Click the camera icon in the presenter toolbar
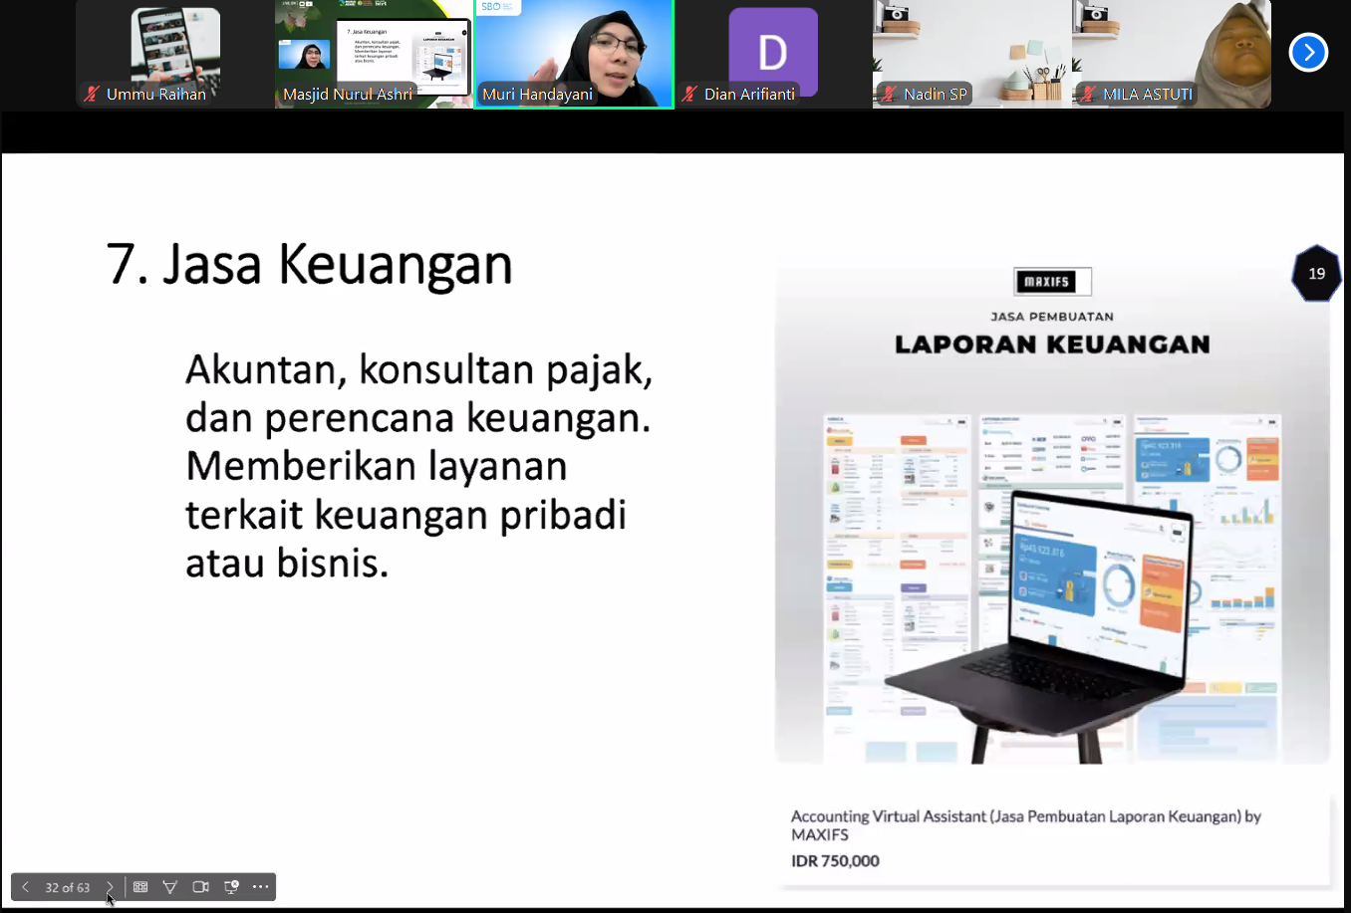Screen dimensions: 1351x913 (200, 886)
